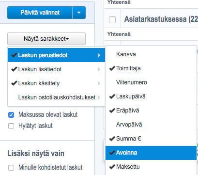Screen dimensions: 198x175
Task: Open the dropdown arrow beside Päivitä valinnat
Action: point(79,13)
